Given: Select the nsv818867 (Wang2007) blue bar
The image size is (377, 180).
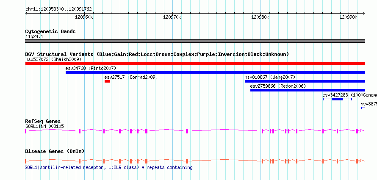Looking at the screenshot, I should [305, 81].
